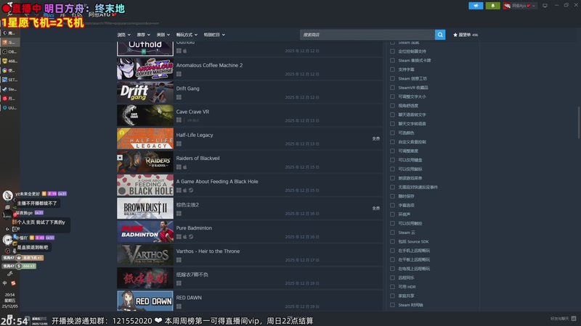Toggle the Steam 云 checkbox
Screen dimensions: 581x326
click(x=392, y=233)
